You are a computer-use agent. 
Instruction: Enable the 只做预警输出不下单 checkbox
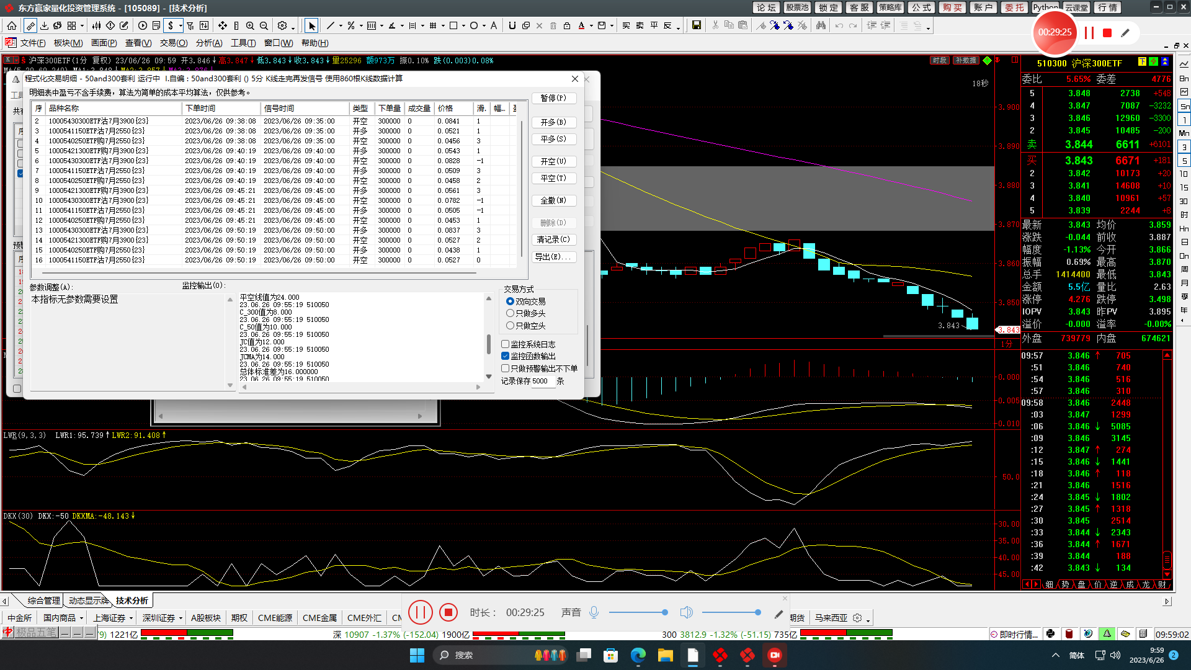point(505,368)
